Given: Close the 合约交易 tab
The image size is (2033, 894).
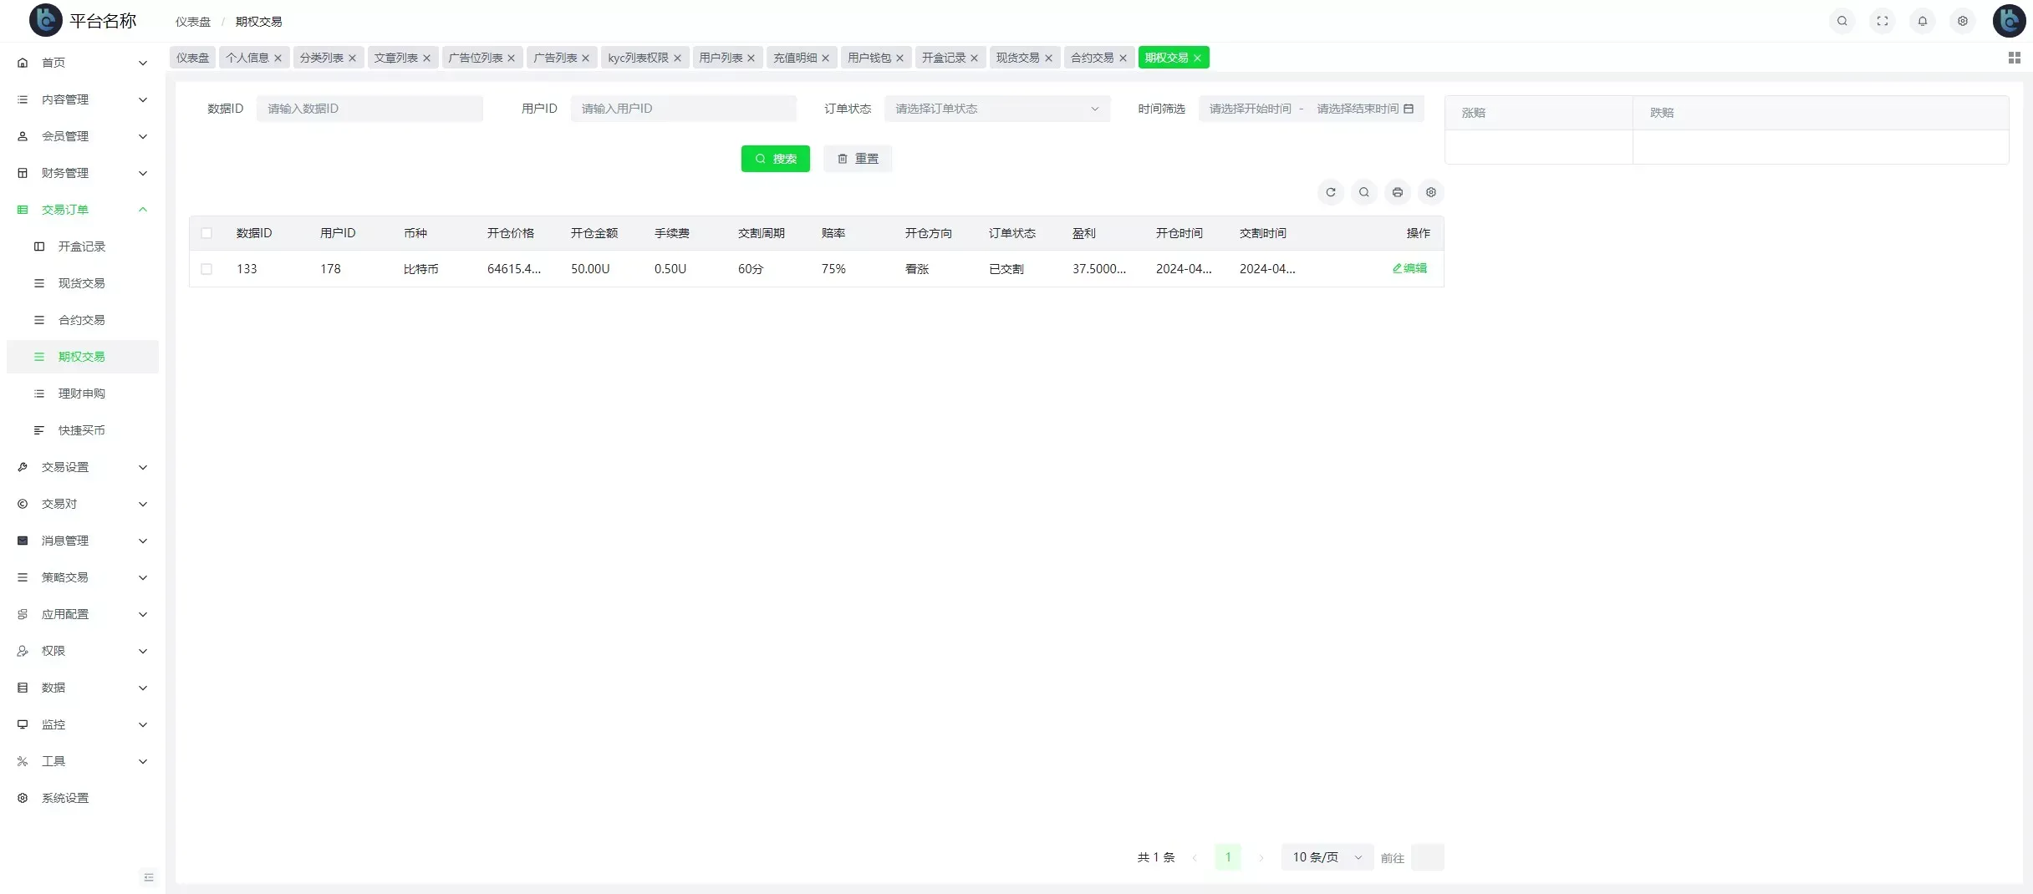Looking at the screenshot, I should click(1123, 58).
